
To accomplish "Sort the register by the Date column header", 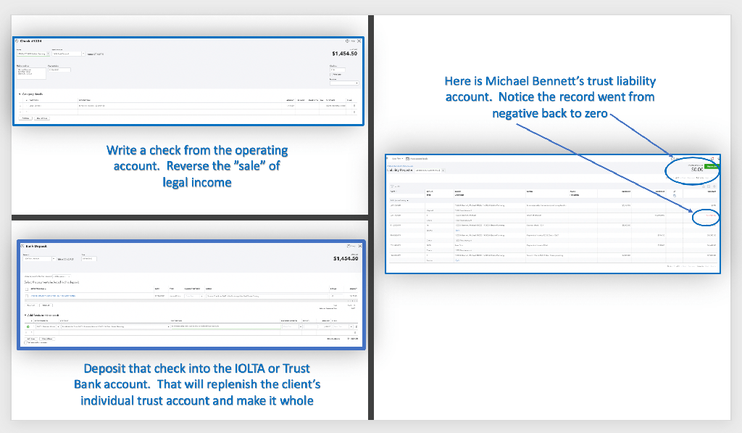I will click(x=393, y=191).
